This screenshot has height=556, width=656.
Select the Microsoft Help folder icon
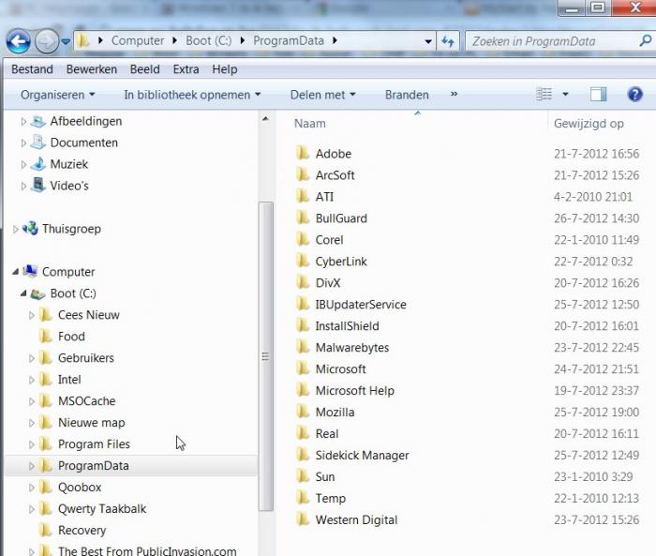(x=303, y=390)
